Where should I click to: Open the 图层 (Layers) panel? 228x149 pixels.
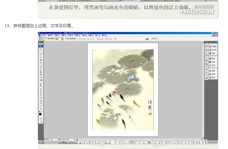(x=213, y=71)
